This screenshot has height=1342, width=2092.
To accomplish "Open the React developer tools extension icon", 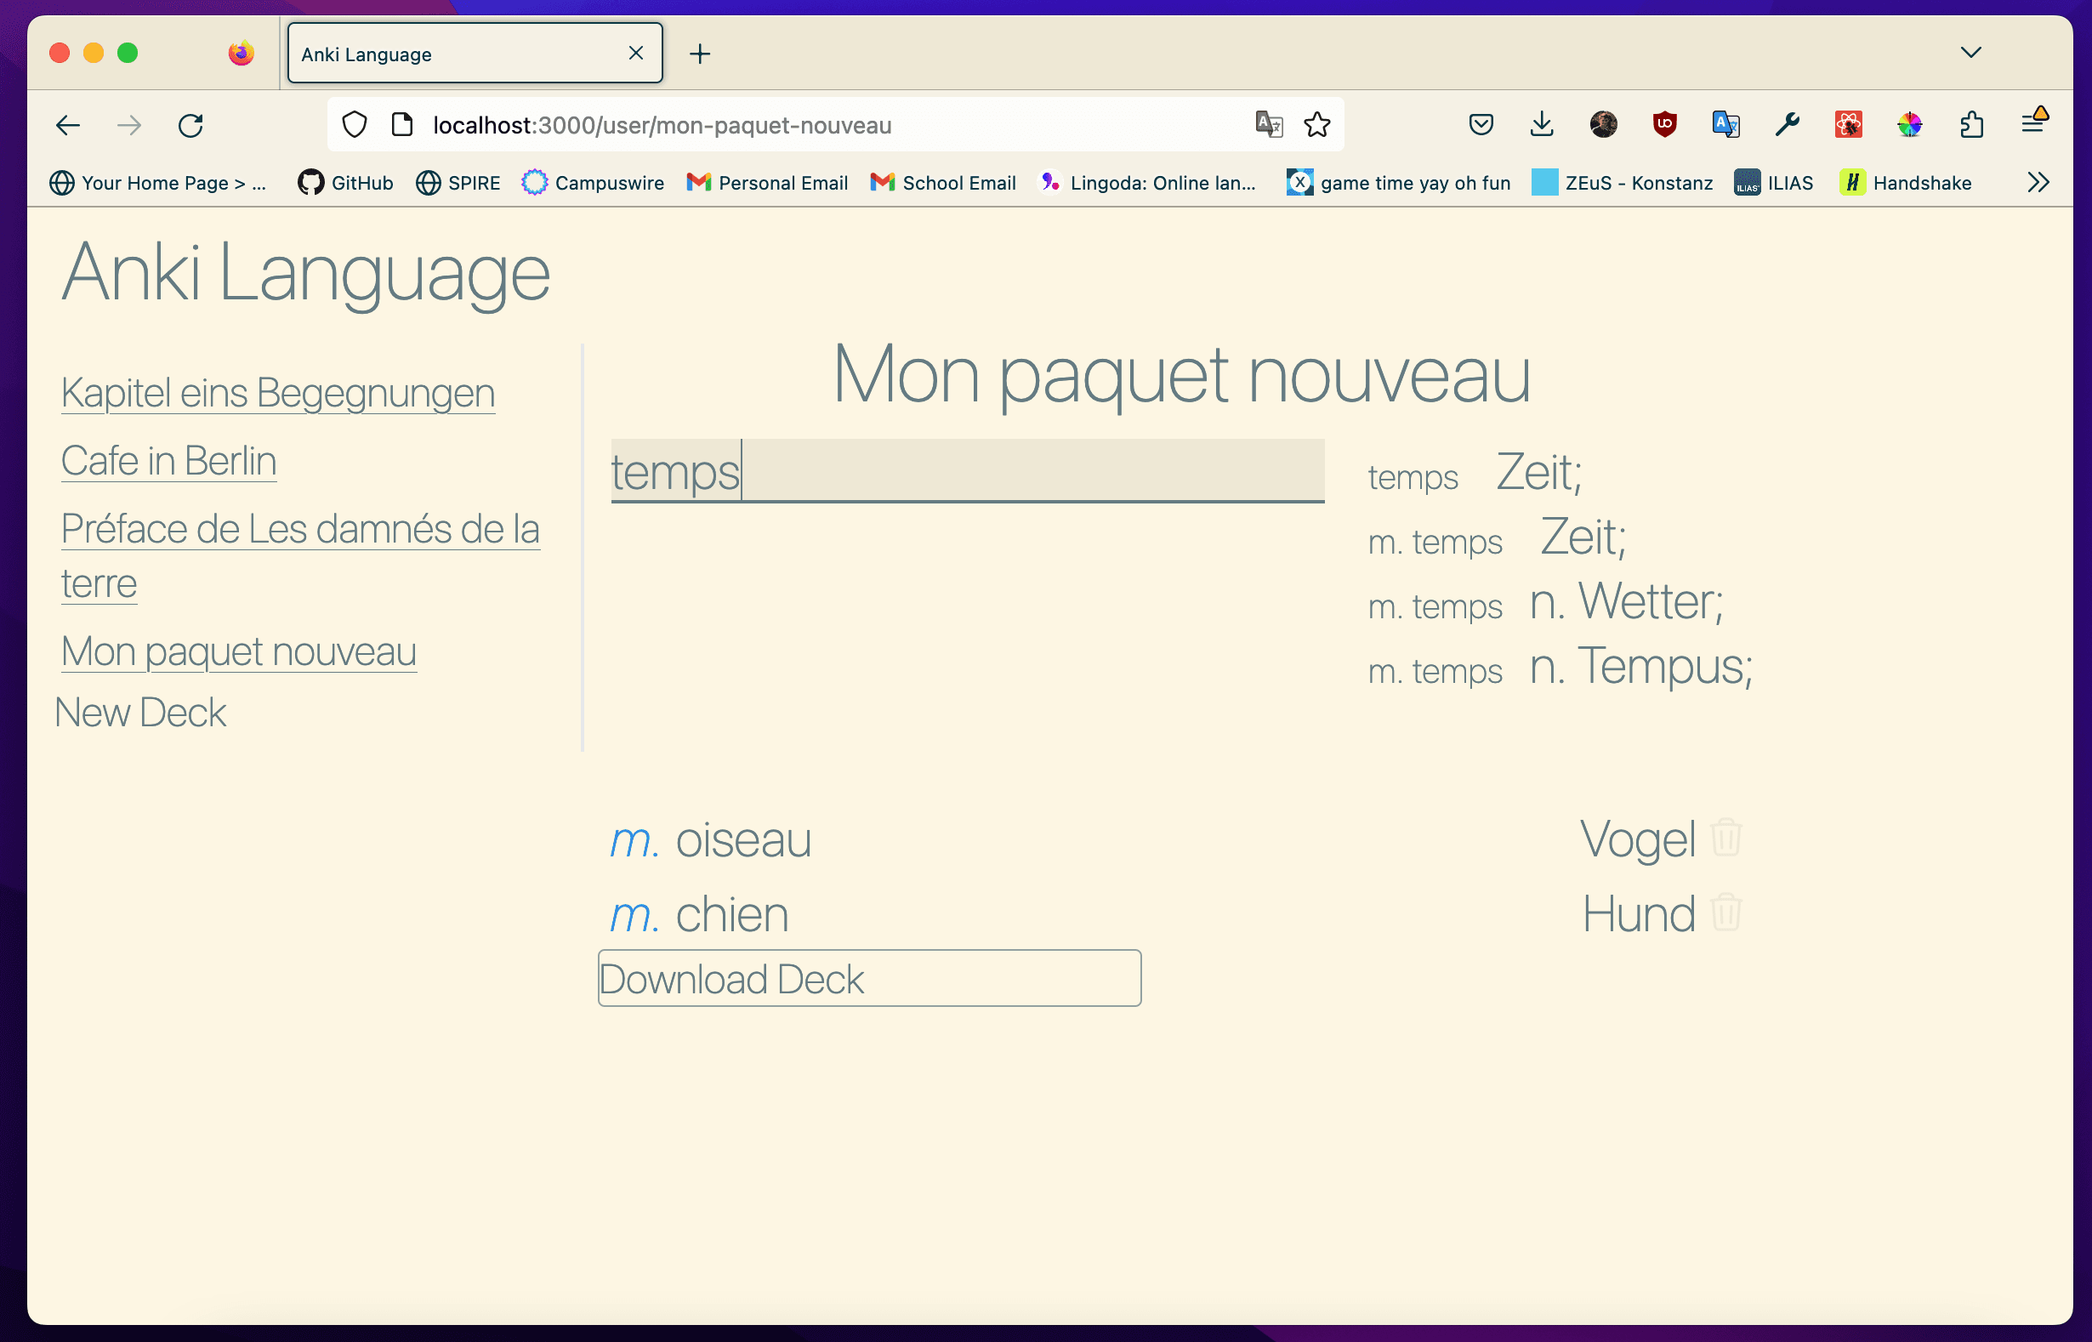I will click(1848, 125).
